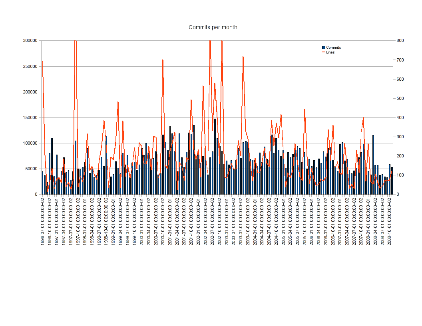Select the 50000 left axis label
Screen dimensions: 422x326
click(30, 169)
